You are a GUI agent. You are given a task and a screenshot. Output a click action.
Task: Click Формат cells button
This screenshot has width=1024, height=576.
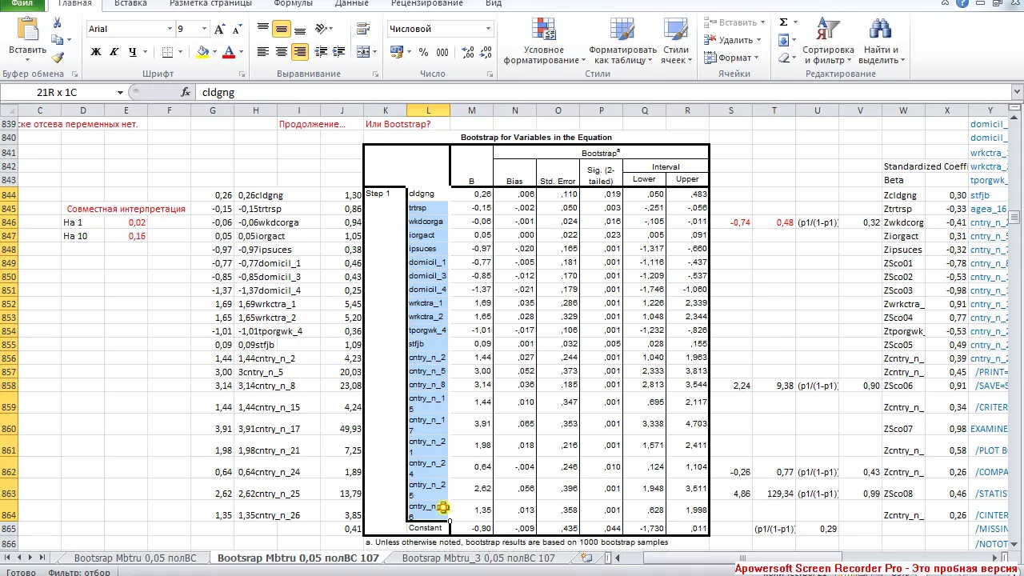tap(731, 58)
